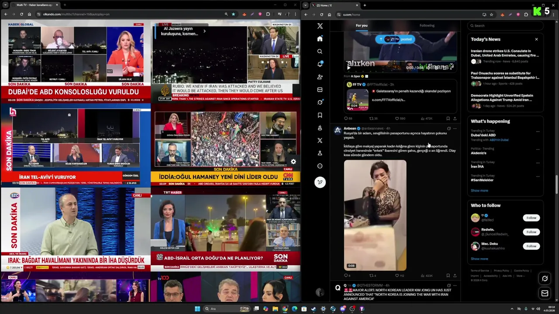
Task: Open FF TV Galatasaray video thumbnail
Action: coord(358,99)
